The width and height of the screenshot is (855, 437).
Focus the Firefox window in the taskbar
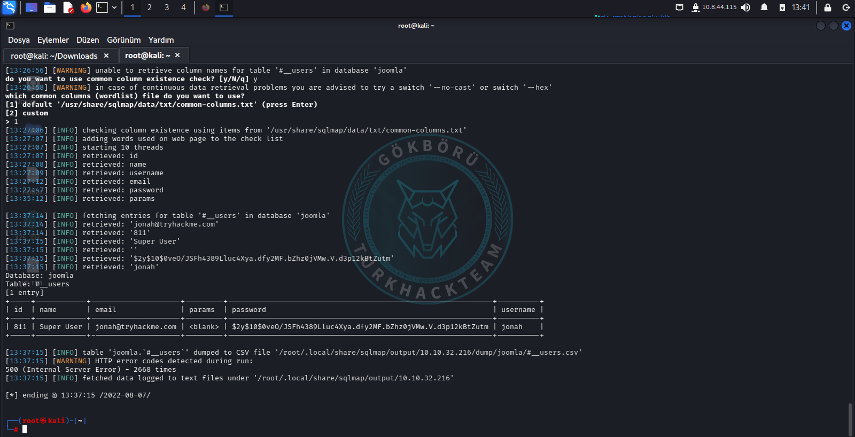click(206, 7)
